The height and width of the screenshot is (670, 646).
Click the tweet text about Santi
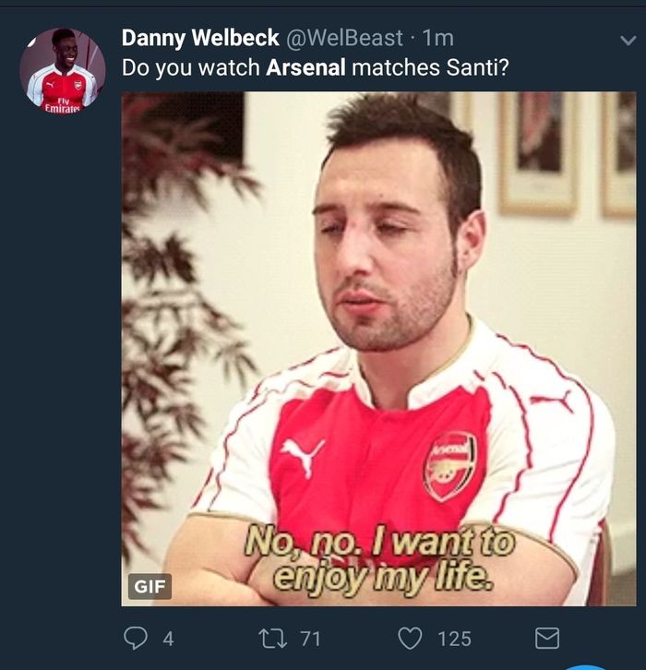click(x=316, y=67)
